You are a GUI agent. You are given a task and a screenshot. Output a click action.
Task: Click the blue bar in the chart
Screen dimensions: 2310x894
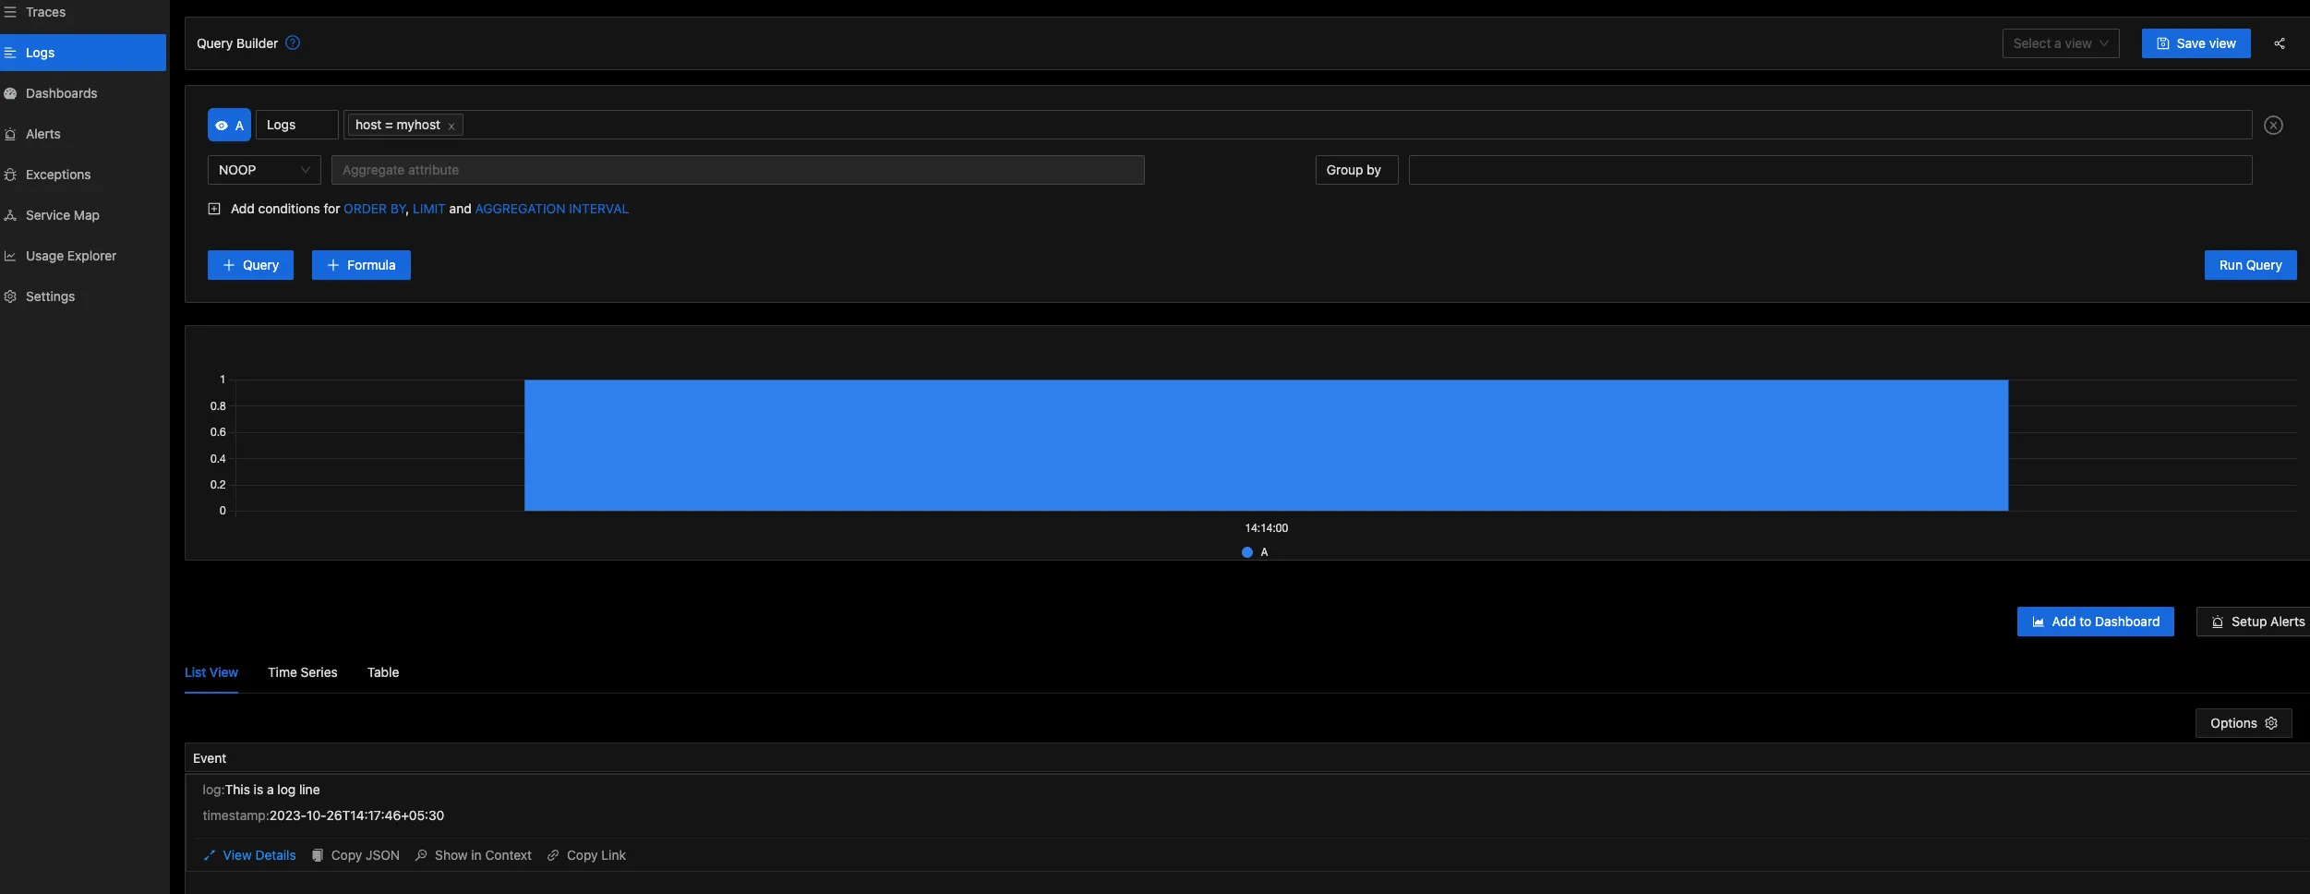tap(1266, 445)
